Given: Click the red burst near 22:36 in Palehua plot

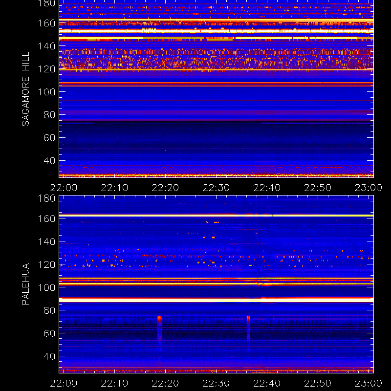Looking at the screenshot, I should coord(248,328).
